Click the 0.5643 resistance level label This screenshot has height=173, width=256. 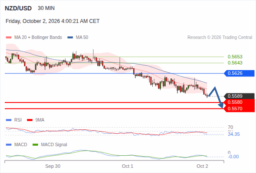point(235,63)
